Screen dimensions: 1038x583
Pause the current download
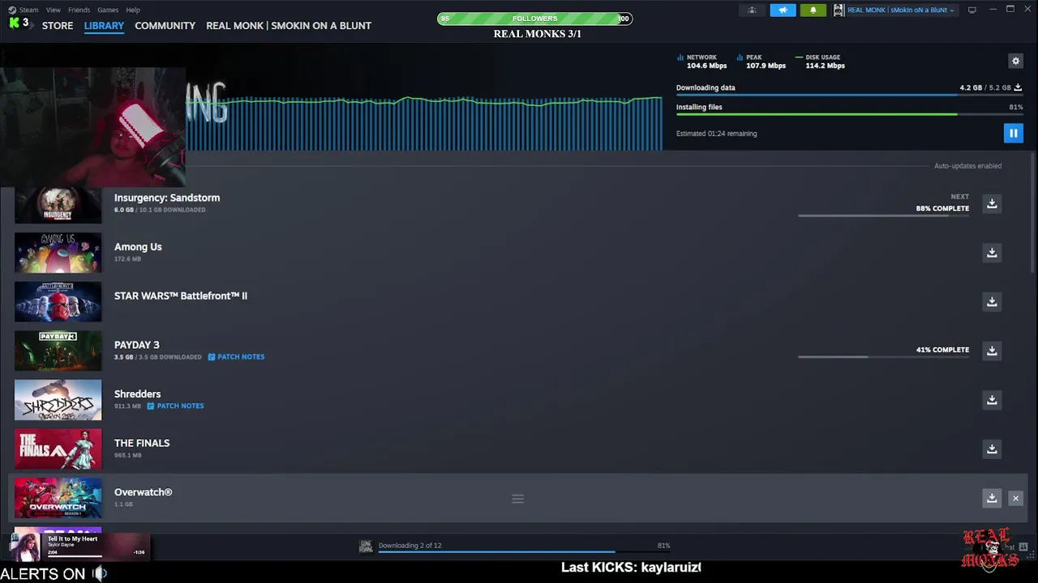tap(1013, 133)
